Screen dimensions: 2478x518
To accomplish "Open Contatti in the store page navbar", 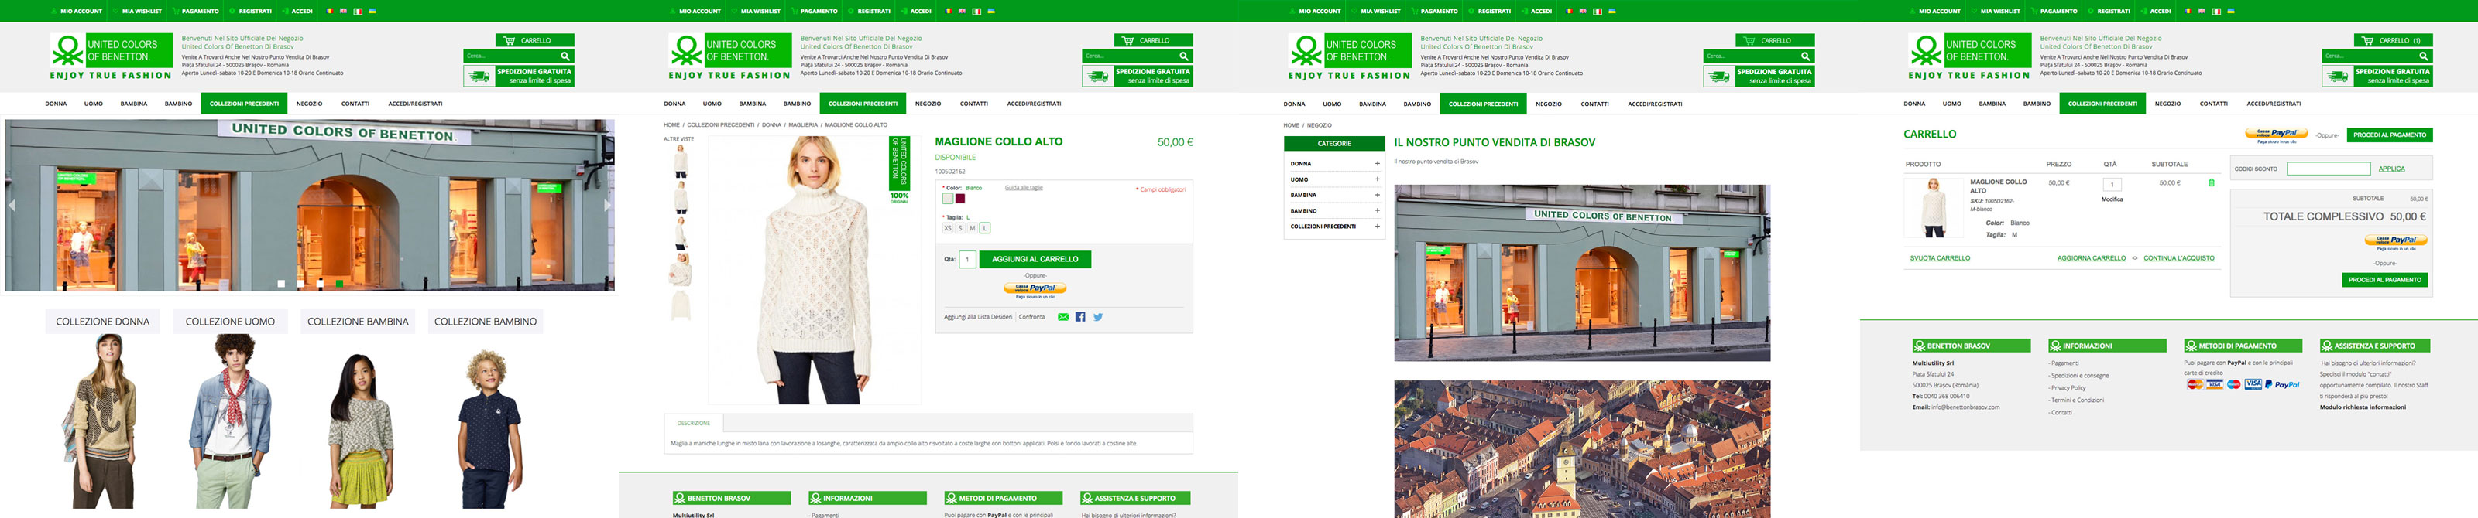I will click(x=1595, y=104).
